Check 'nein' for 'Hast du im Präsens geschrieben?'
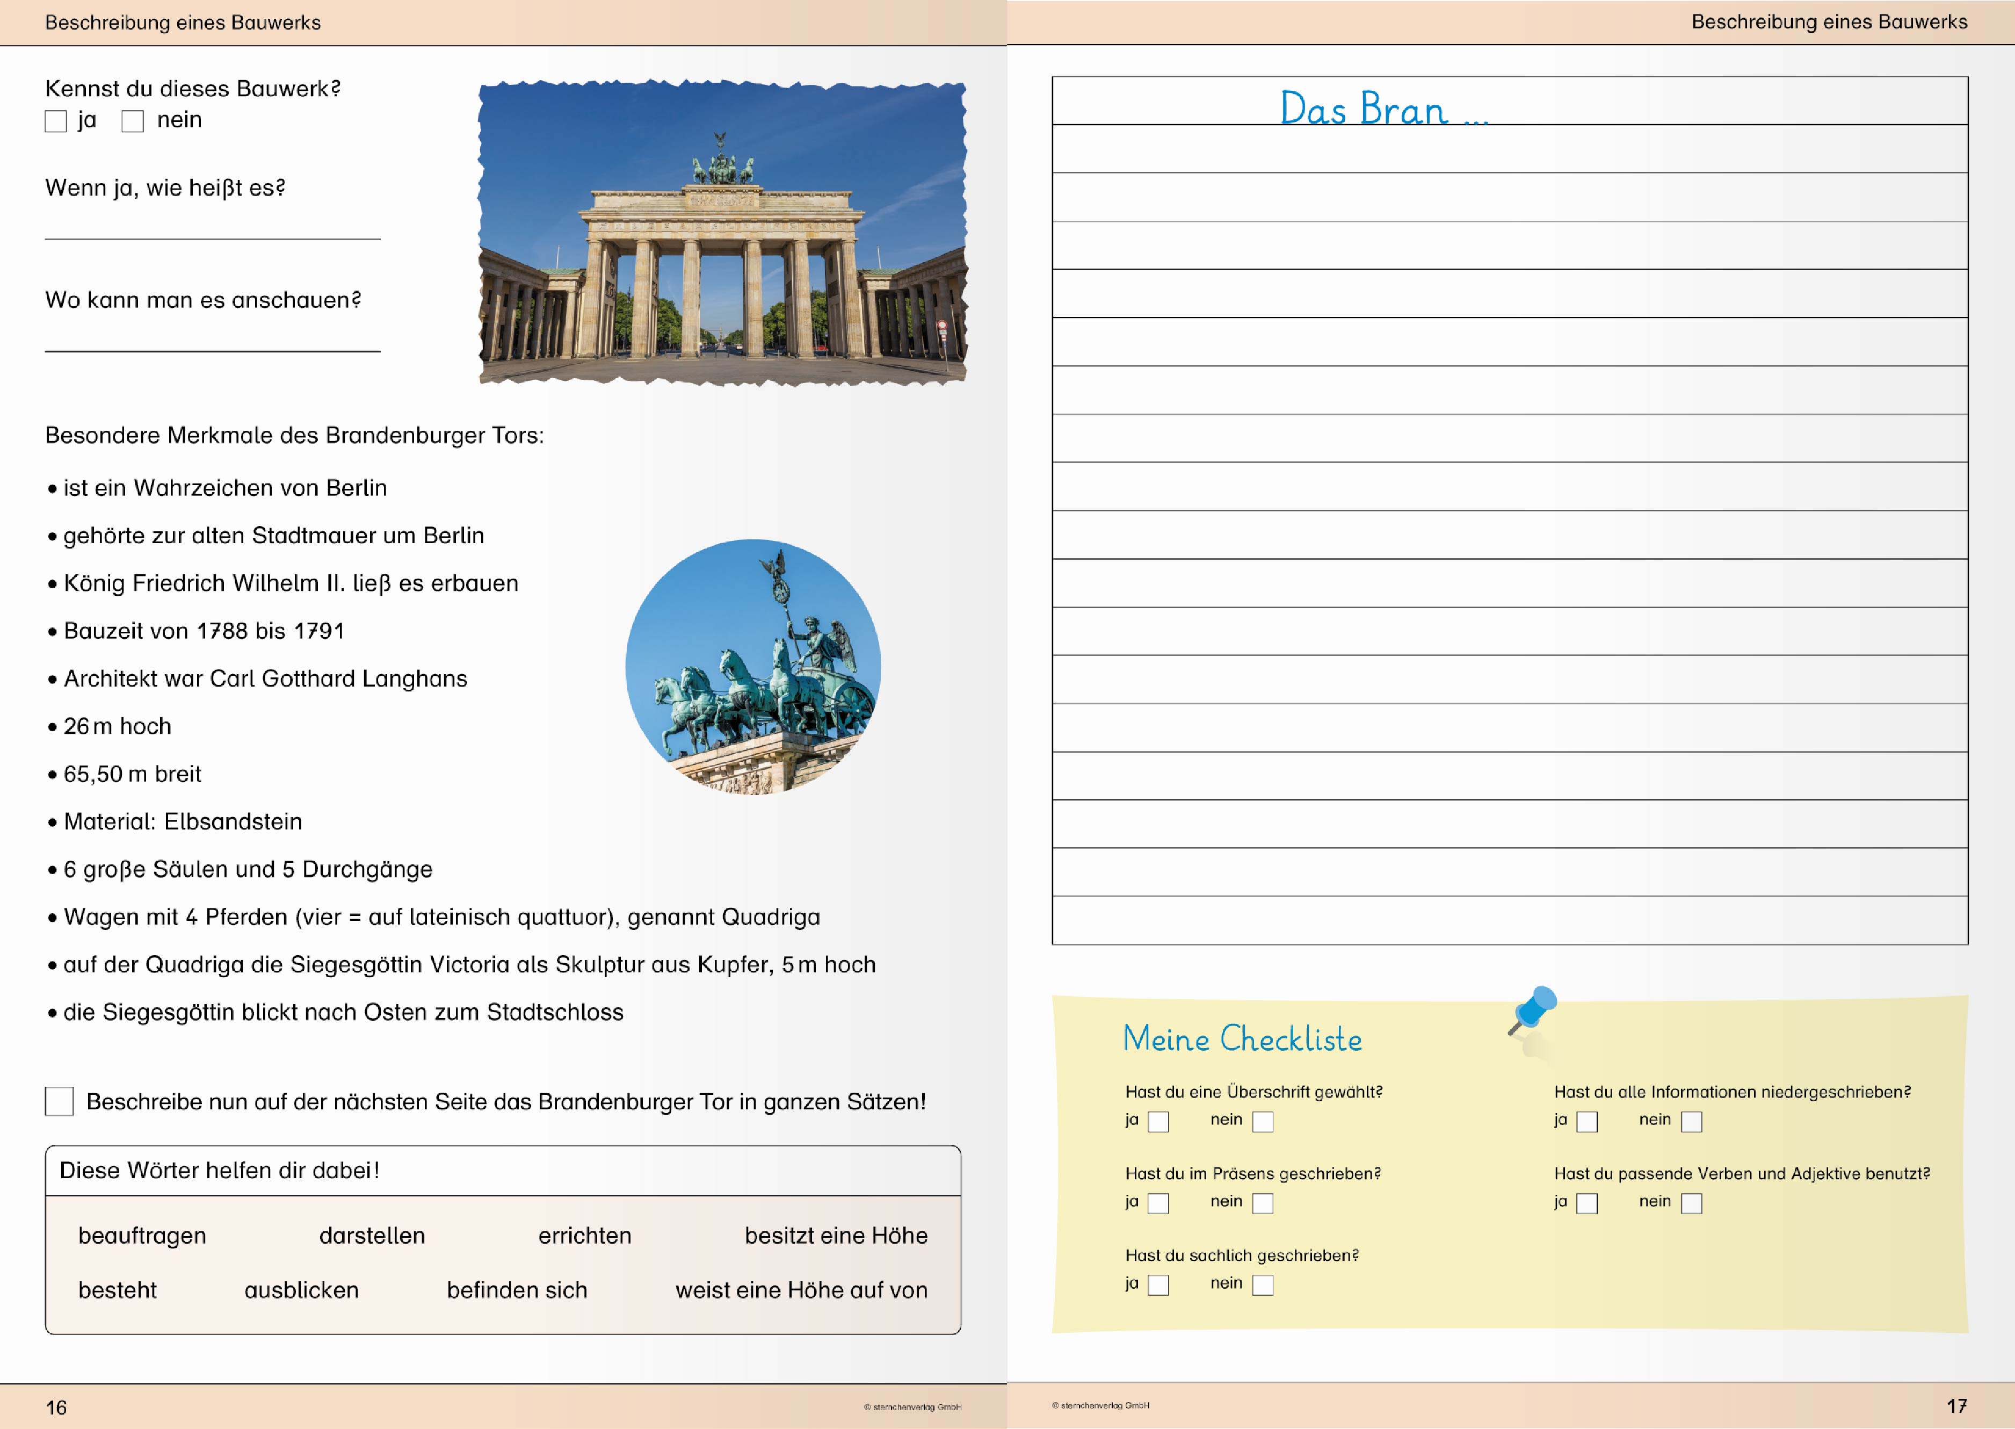 [1263, 1203]
